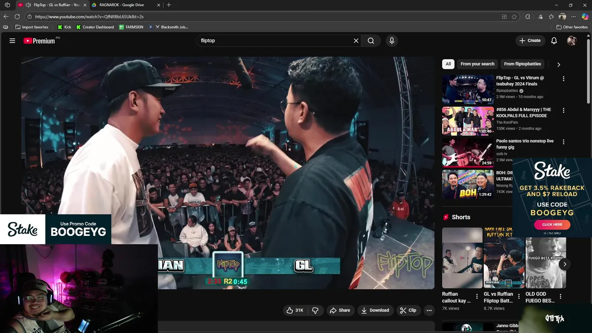Like the video with thumbs up

tap(295, 310)
